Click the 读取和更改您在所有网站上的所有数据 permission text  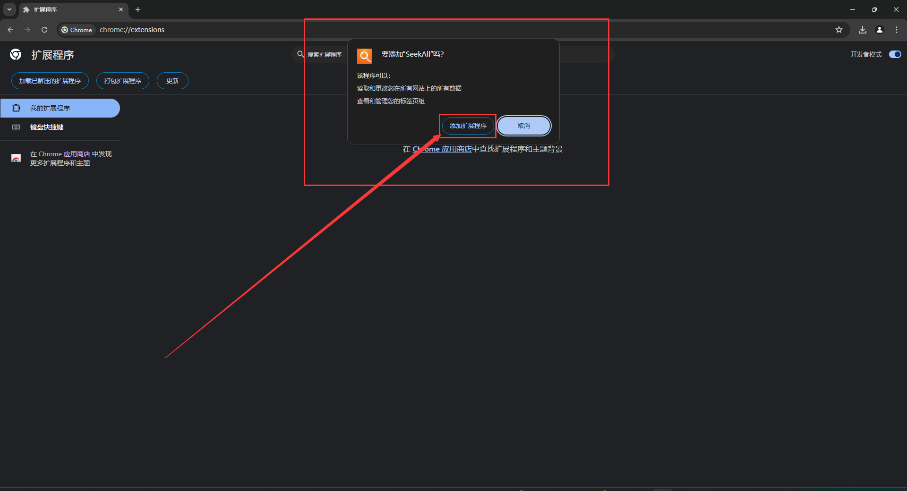[409, 88]
